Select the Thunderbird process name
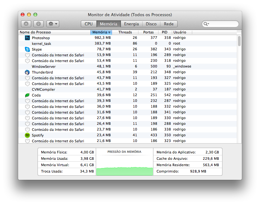The image size is (260, 205). pyautogui.click(x=42, y=72)
